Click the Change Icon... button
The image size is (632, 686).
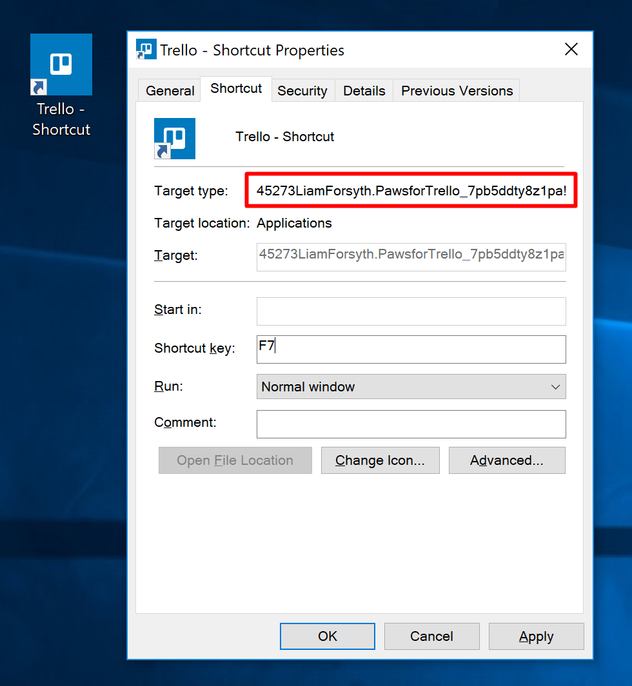click(380, 460)
